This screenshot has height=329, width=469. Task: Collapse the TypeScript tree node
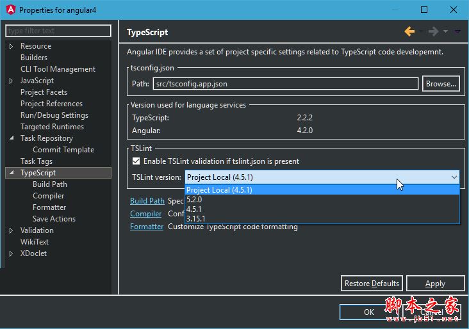coord(12,173)
